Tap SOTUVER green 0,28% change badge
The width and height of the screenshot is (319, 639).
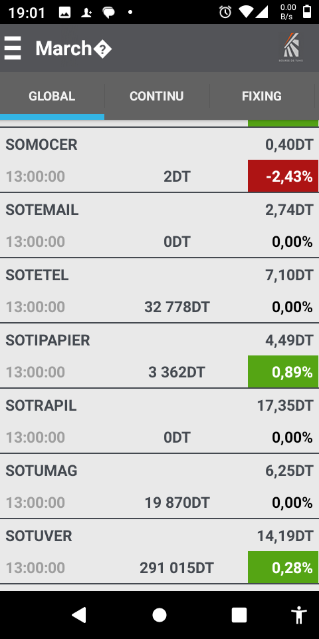(x=283, y=567)
